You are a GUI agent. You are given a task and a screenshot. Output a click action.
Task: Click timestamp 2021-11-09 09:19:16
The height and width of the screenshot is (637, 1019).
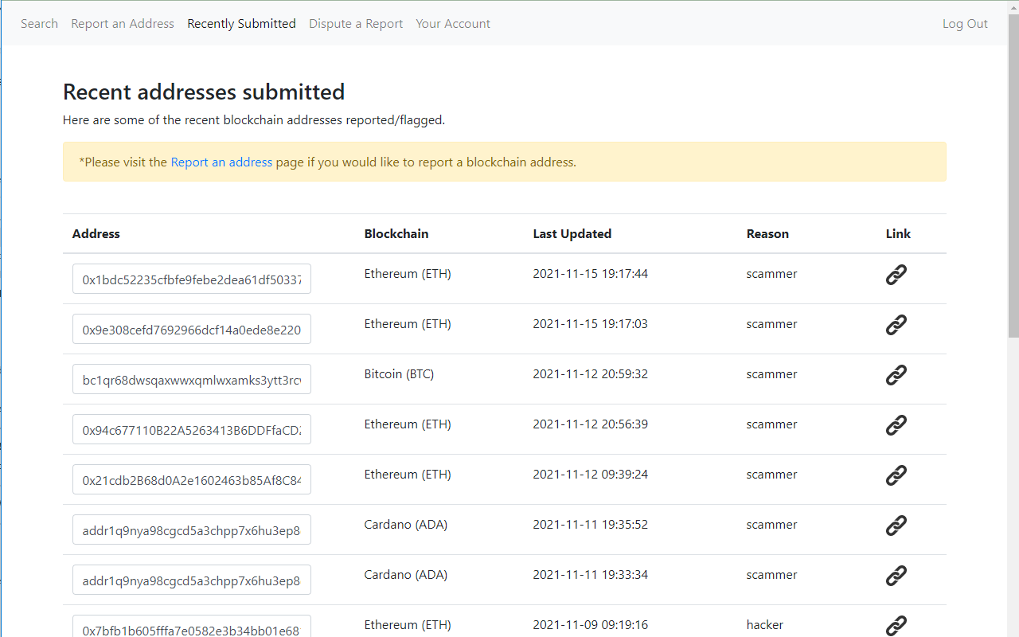pos(591,625)
